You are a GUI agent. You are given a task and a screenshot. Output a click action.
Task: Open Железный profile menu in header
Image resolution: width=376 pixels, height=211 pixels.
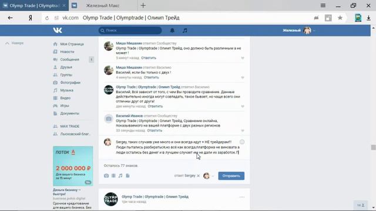click(x=299, y=30)
